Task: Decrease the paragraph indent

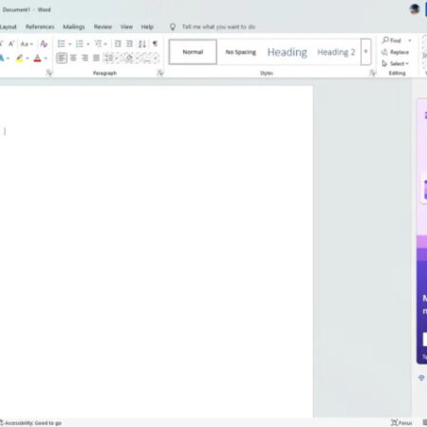Action: tap(118, 44)
